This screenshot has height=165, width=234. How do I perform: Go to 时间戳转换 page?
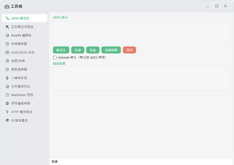[24, 44]
